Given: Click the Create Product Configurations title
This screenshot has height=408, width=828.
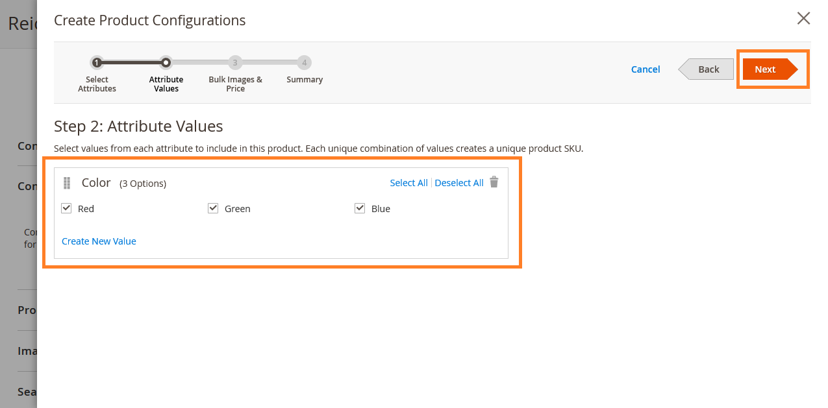Looking at the screenshot, I should point(150,20).
